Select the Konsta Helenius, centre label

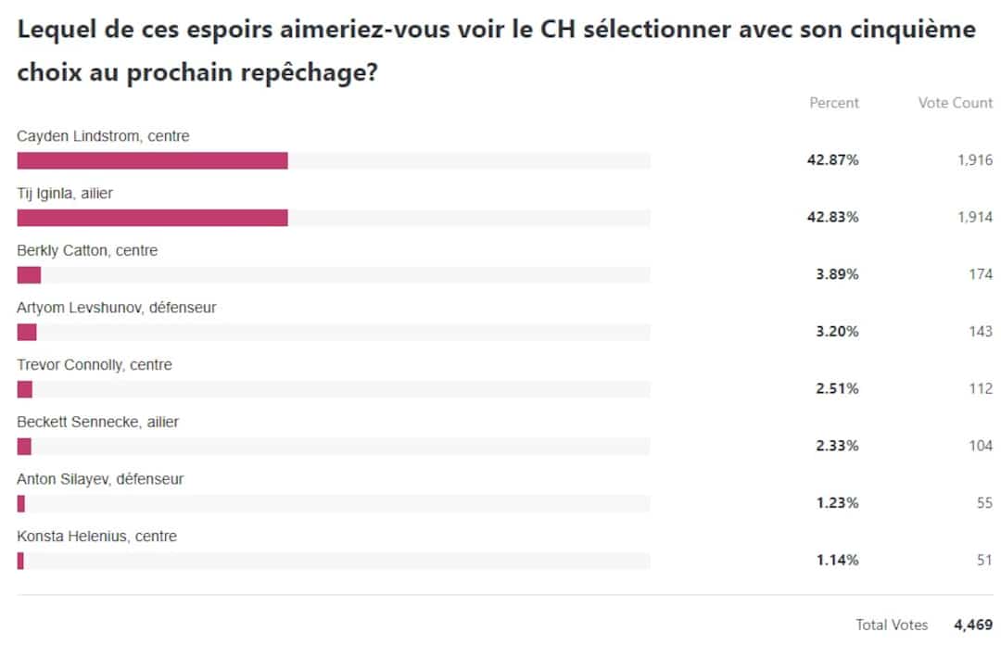click(x=97, y=537)
